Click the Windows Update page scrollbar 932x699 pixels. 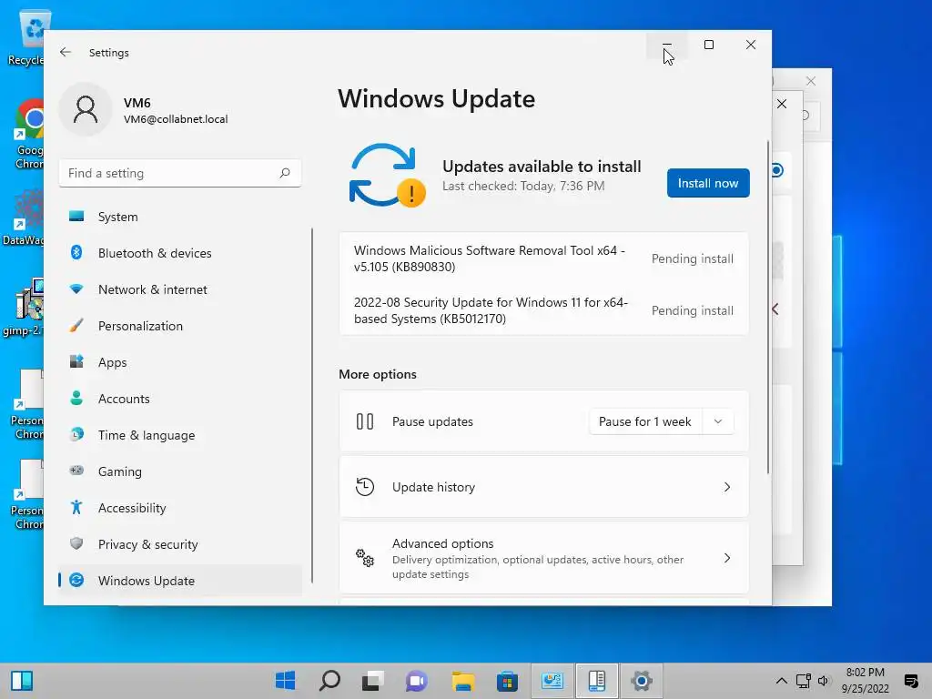767,307
